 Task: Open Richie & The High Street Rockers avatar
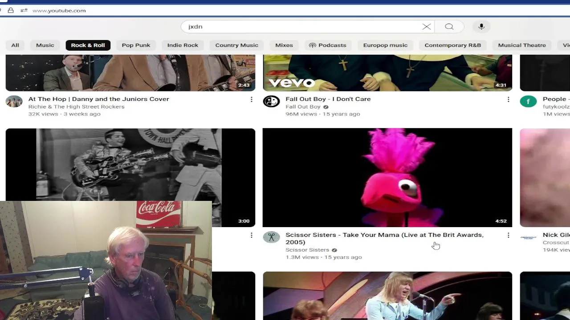pos(14,101)
